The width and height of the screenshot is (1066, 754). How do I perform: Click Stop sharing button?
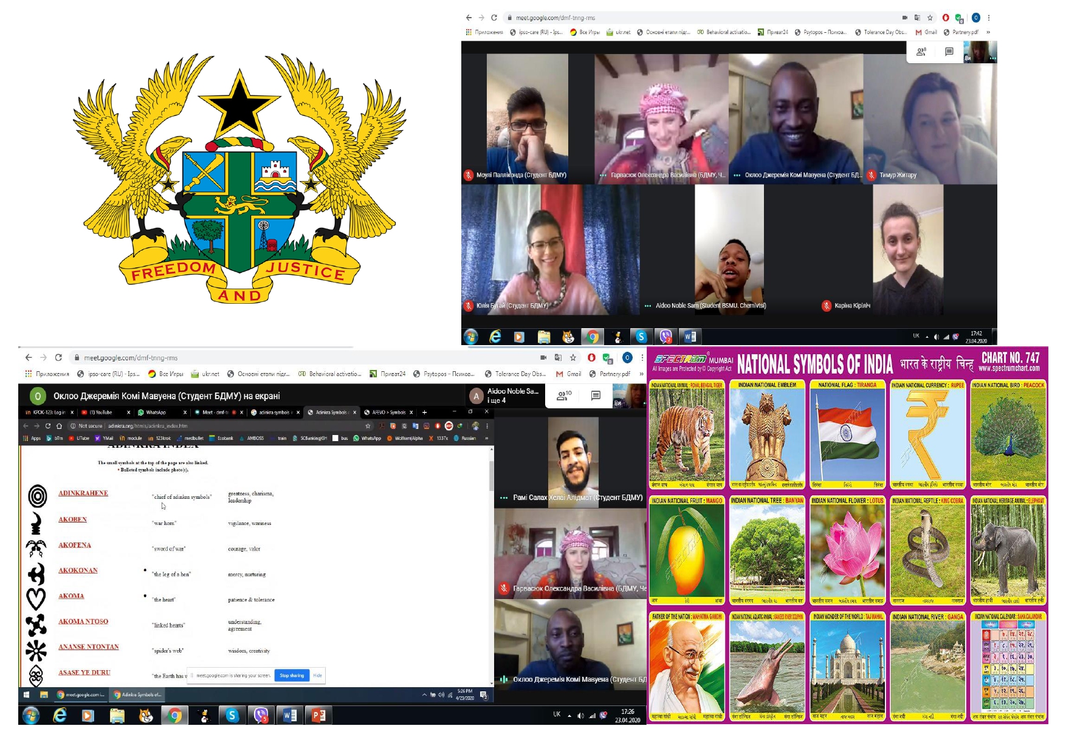[x=292, y=675]
